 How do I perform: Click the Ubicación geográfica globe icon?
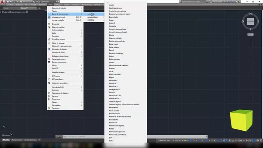click(x=49, y=83)
